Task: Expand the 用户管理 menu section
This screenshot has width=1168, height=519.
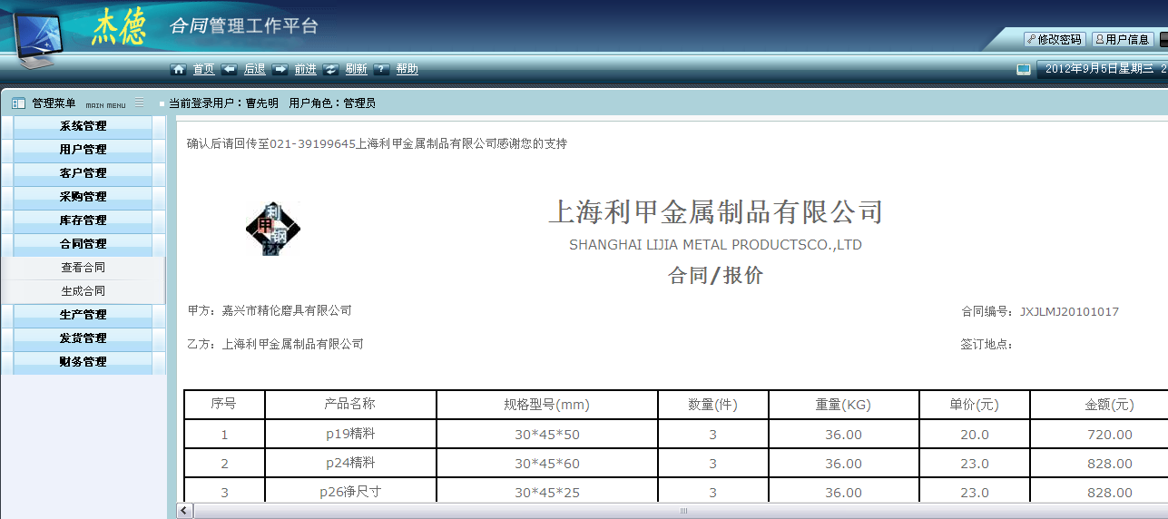Action: (83, 150)
